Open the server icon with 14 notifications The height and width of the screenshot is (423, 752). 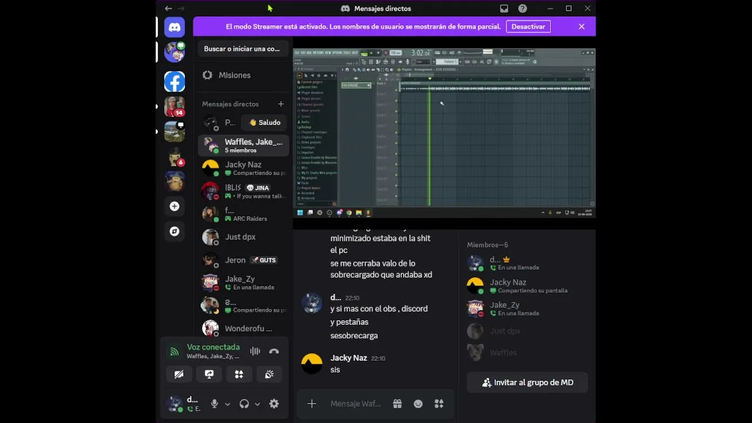click(x=174, y=107)
